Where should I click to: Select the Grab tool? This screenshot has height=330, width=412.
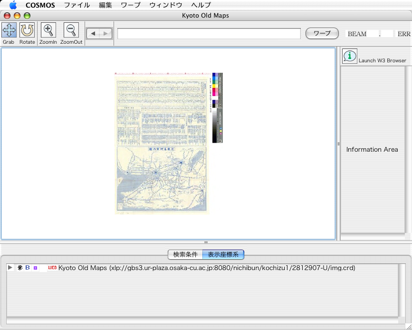[9, 30]
